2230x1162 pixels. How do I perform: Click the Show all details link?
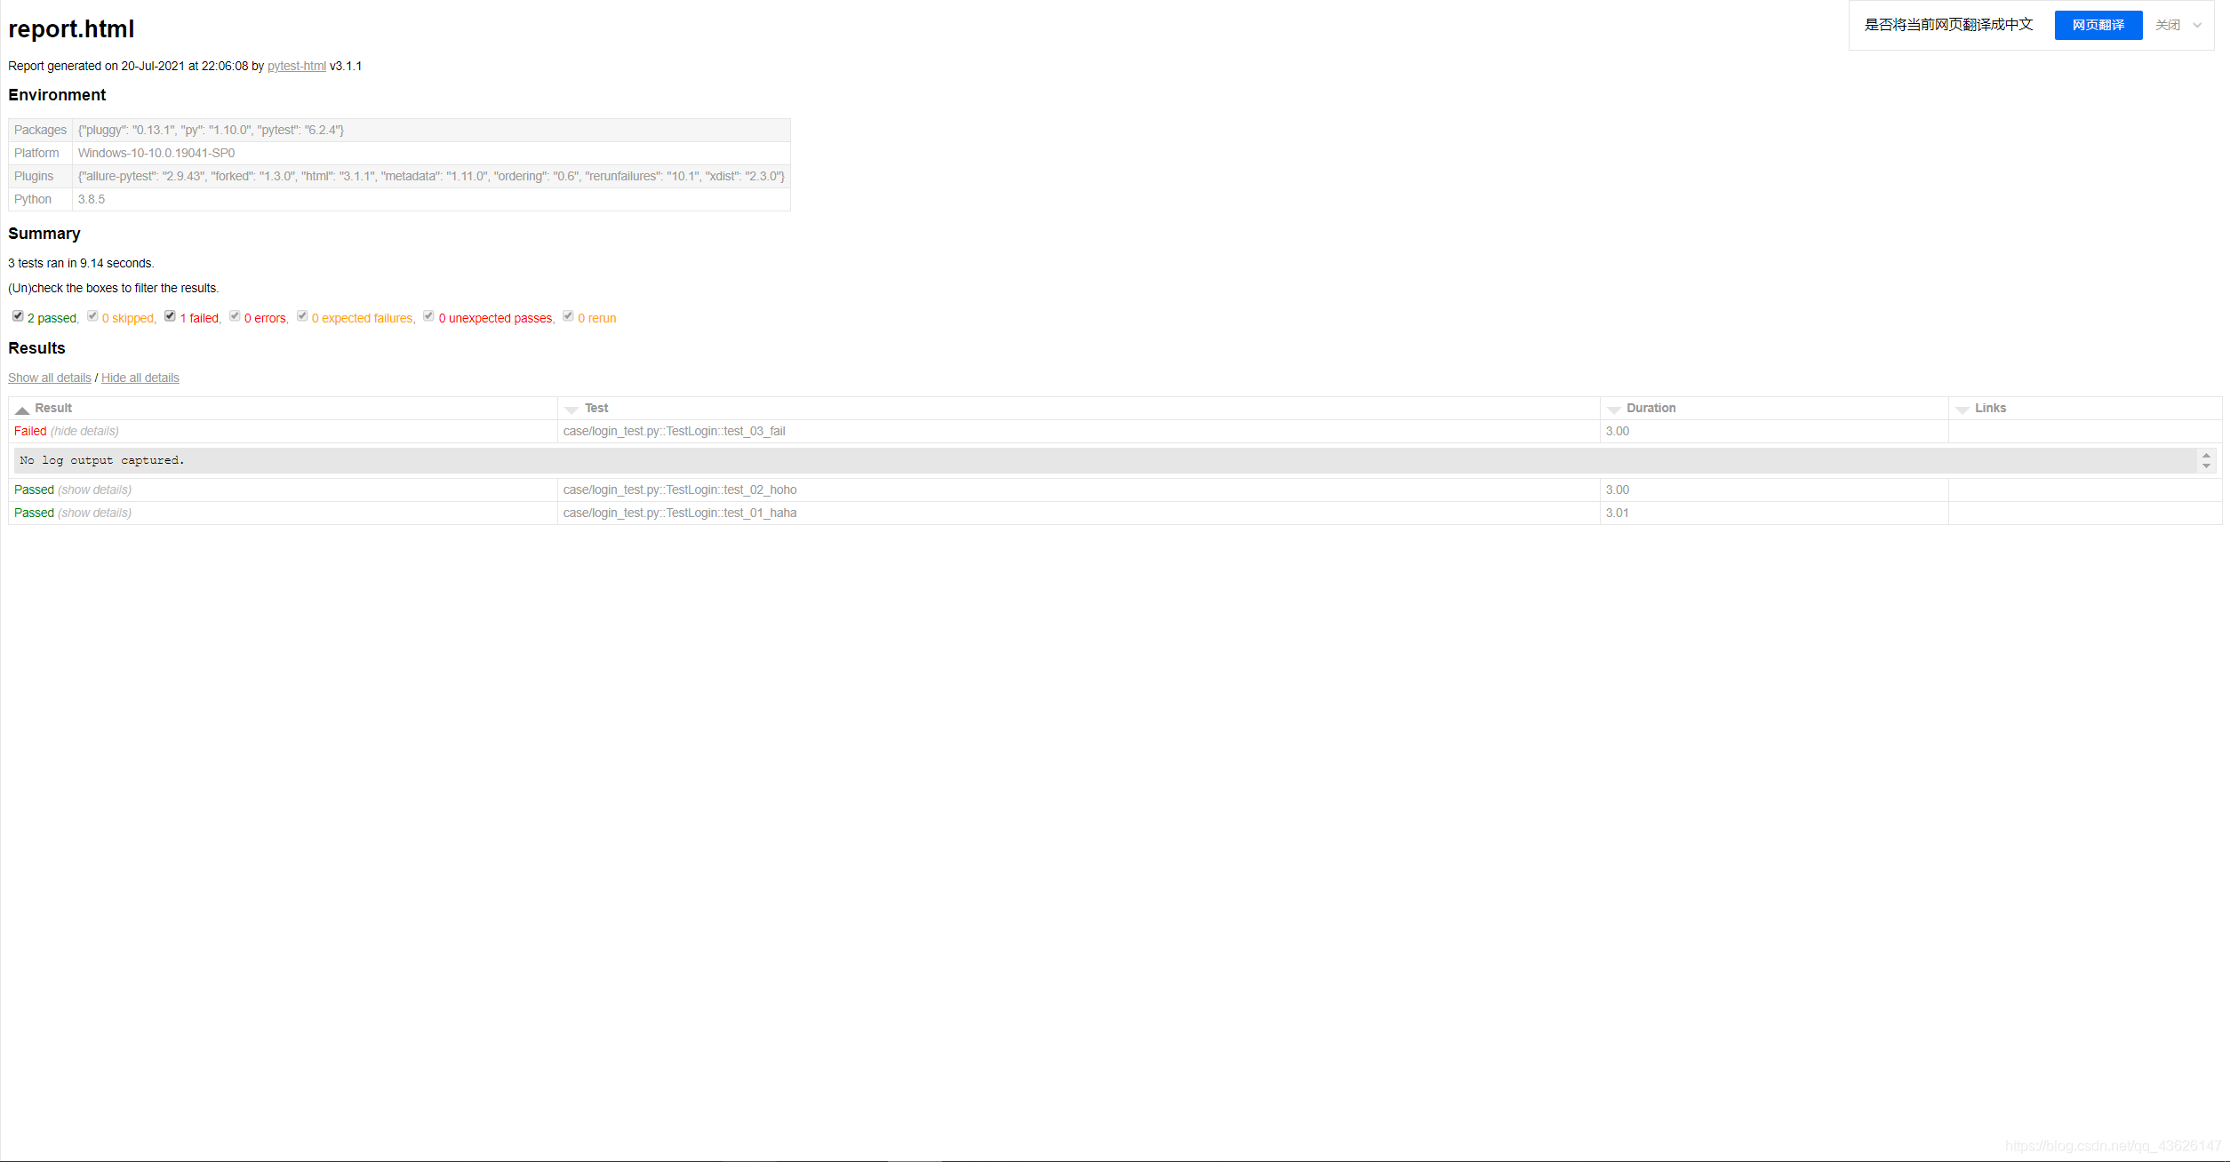click(50, 378)
